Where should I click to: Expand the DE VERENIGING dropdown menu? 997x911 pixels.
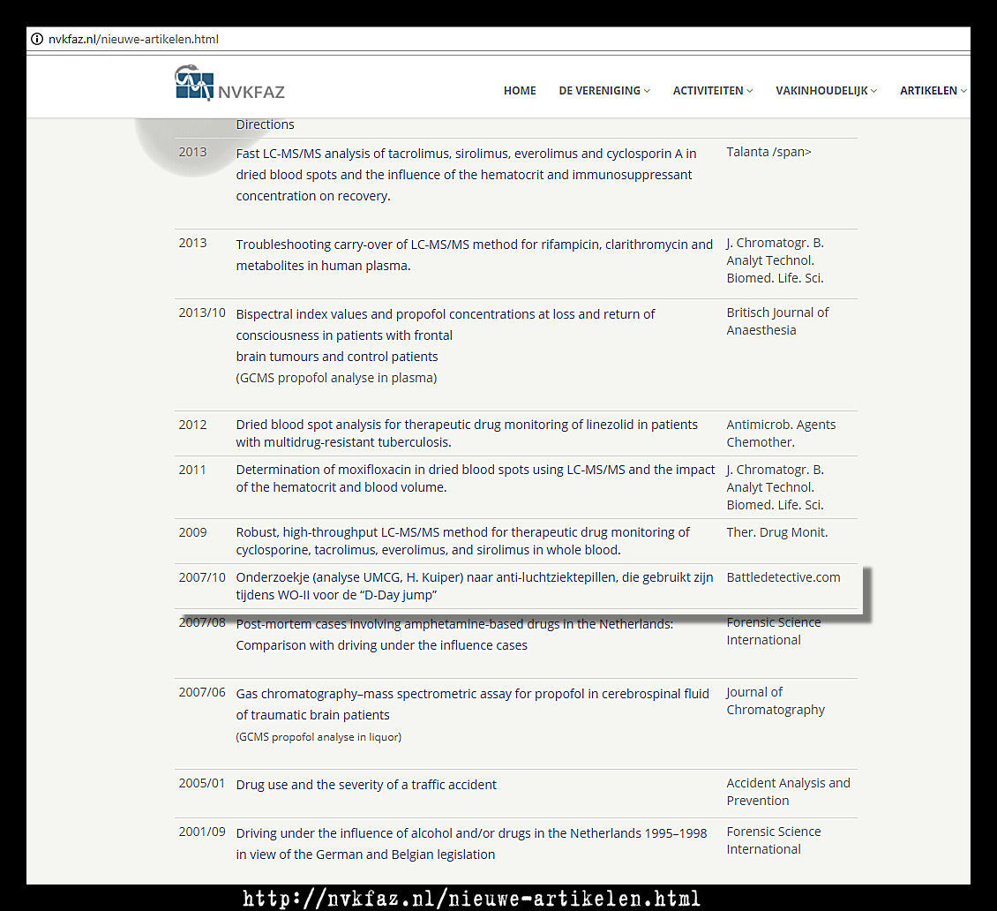pyautogui.click(x=603, y=91)
